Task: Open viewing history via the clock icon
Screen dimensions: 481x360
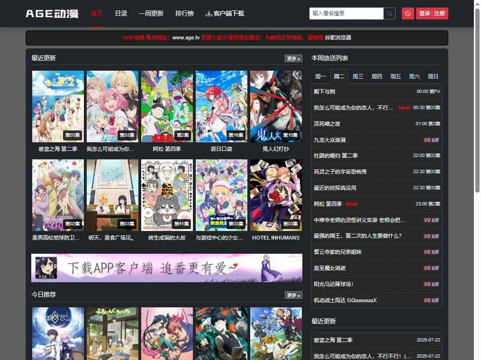Action: [x=408, y=13]
